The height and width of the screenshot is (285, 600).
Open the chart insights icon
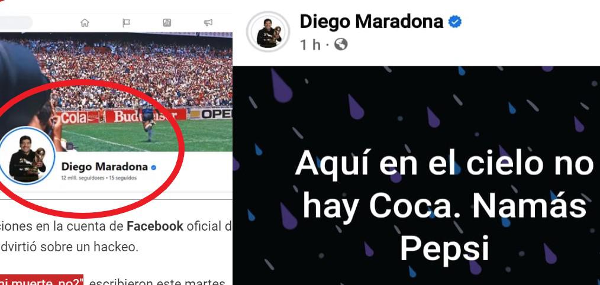(167, 23)
